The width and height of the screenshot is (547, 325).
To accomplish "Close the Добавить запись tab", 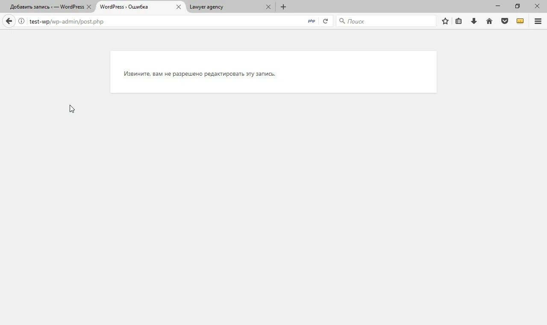I will tap(88, 7).
